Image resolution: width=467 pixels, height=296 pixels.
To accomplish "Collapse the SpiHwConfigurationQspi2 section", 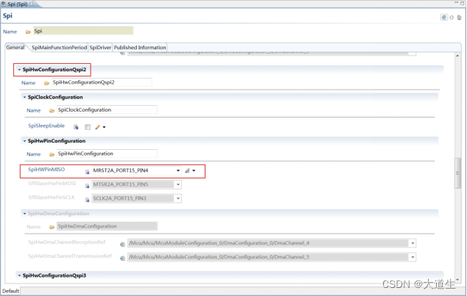I will 19,70.
